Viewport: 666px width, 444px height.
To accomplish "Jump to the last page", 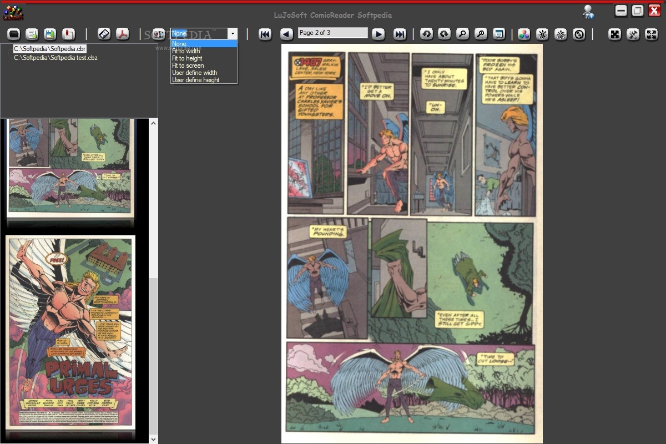I will tap(400, 34).
